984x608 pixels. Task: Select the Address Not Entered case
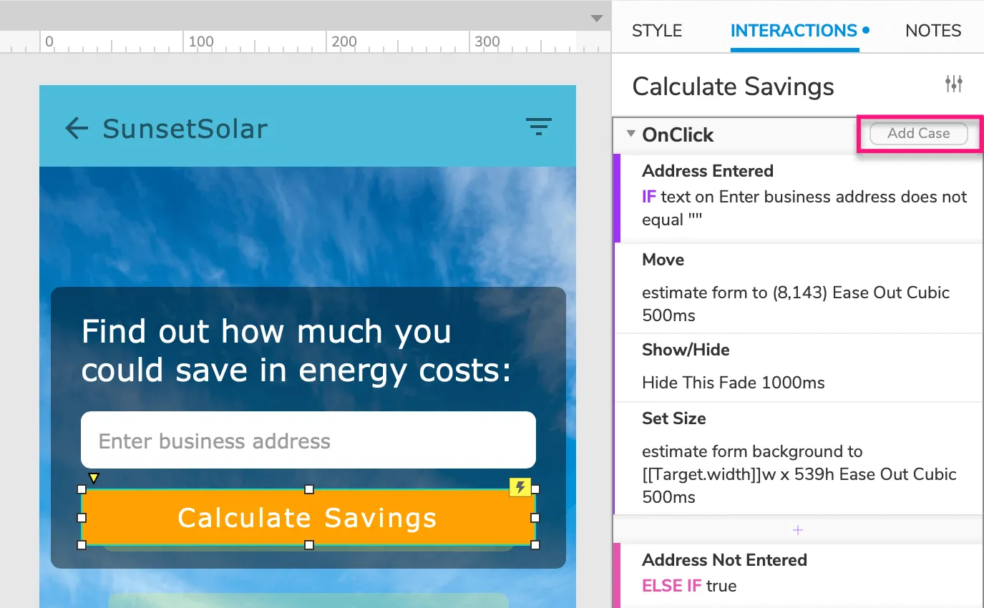coord(724,560)
